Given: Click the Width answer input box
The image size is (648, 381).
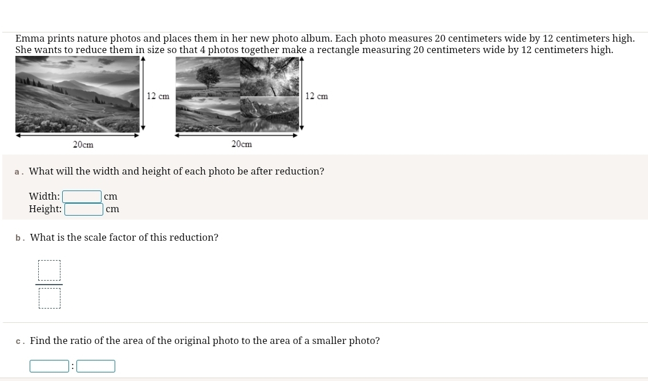Looking at the screenshot, I should [x=82, y=197].
